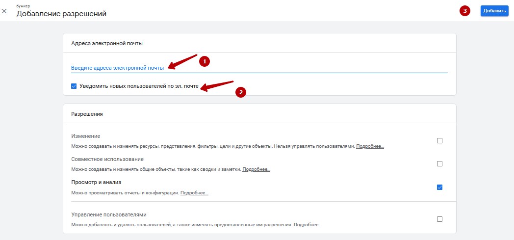The width and height of the screenshot is (514, 240).
Task: Click the Уведомить новых пользователей label text
Action: click(139, 86)
